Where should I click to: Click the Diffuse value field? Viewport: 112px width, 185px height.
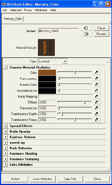[x=47, y=102]
